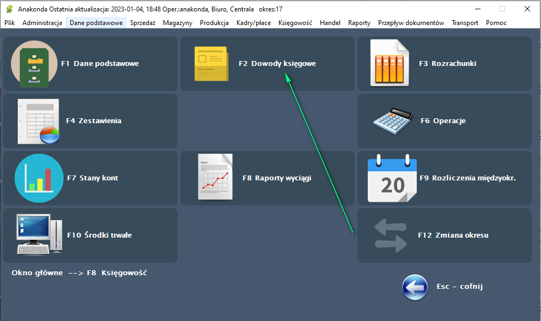This screenshot has width=541, height=321.
Task: Select the F9 Rozliczenia międzyokr. label
Action: 468,178
